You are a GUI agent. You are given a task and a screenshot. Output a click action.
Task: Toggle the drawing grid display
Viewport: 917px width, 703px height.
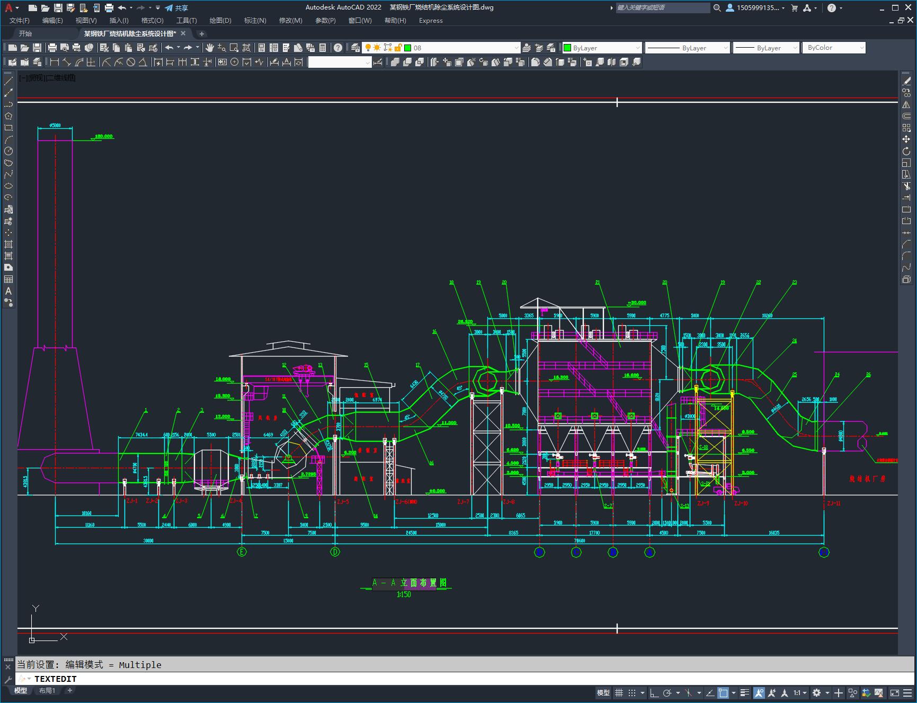click(619, 693)
